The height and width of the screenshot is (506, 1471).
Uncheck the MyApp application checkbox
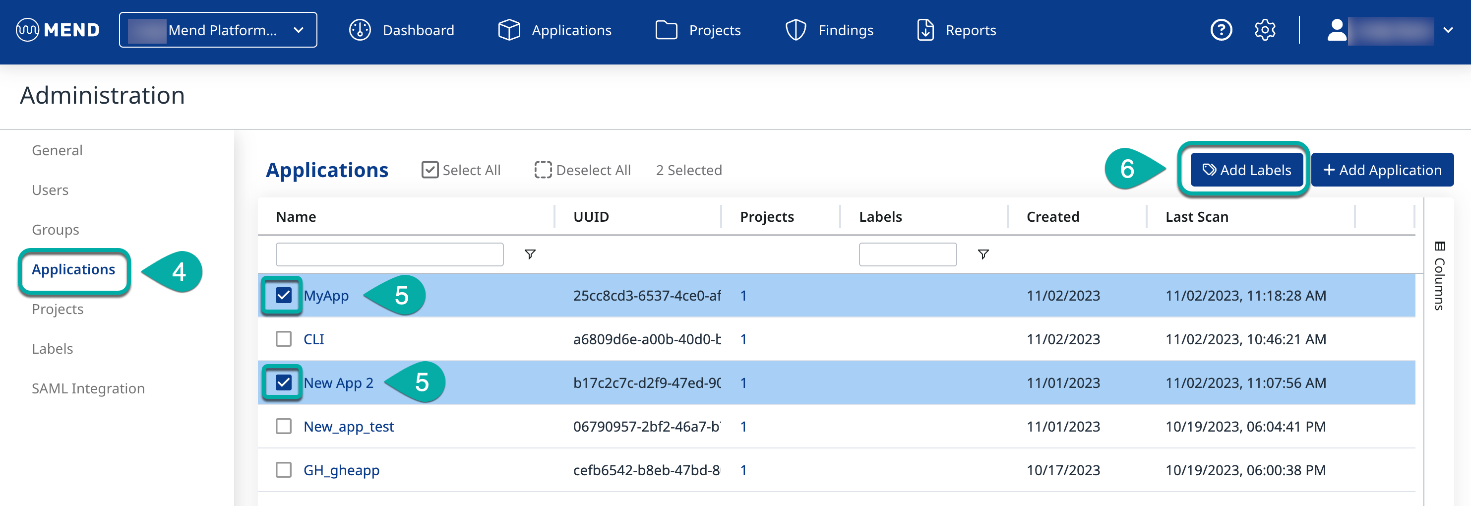pos(283,295)
